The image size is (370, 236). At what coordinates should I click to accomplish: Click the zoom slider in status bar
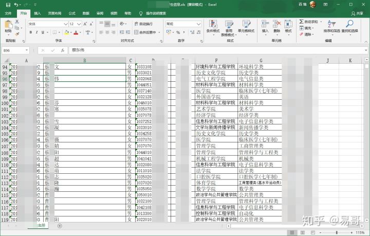(x=337, y=232)
